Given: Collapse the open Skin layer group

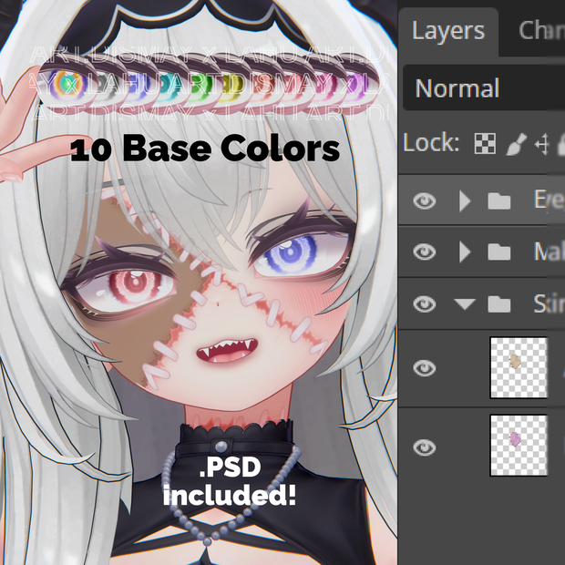Looking at the screenshot, I should (x=465, y=303).
